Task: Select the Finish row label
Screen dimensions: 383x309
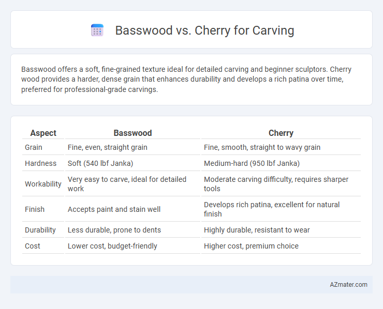Action: coord(35,209)
